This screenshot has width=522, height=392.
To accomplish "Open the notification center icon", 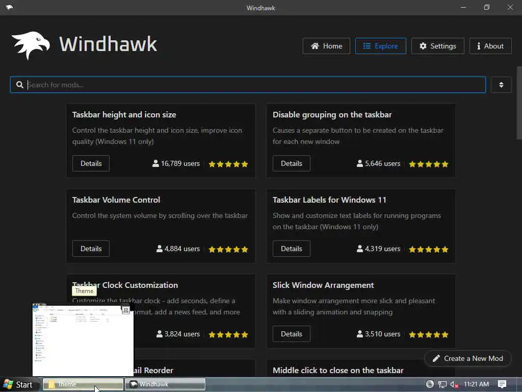I will point(502,384).
